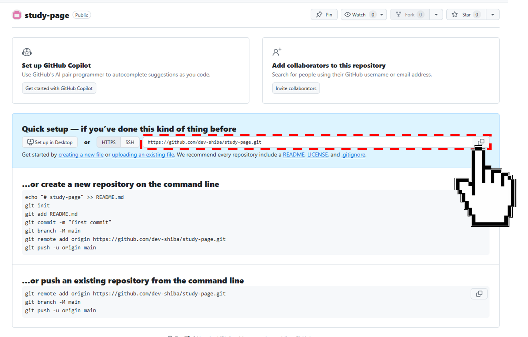Copy the repository URL with clipboard icon
The width and height of the screenshot is (528, 337).
click(x=481, y=142)
